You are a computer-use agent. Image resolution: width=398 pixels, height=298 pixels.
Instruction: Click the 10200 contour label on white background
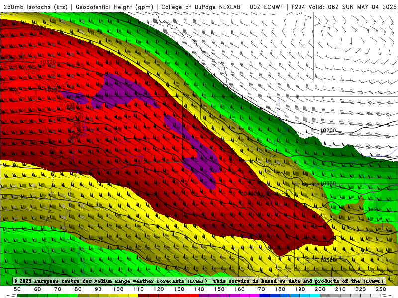pos(328,130)
